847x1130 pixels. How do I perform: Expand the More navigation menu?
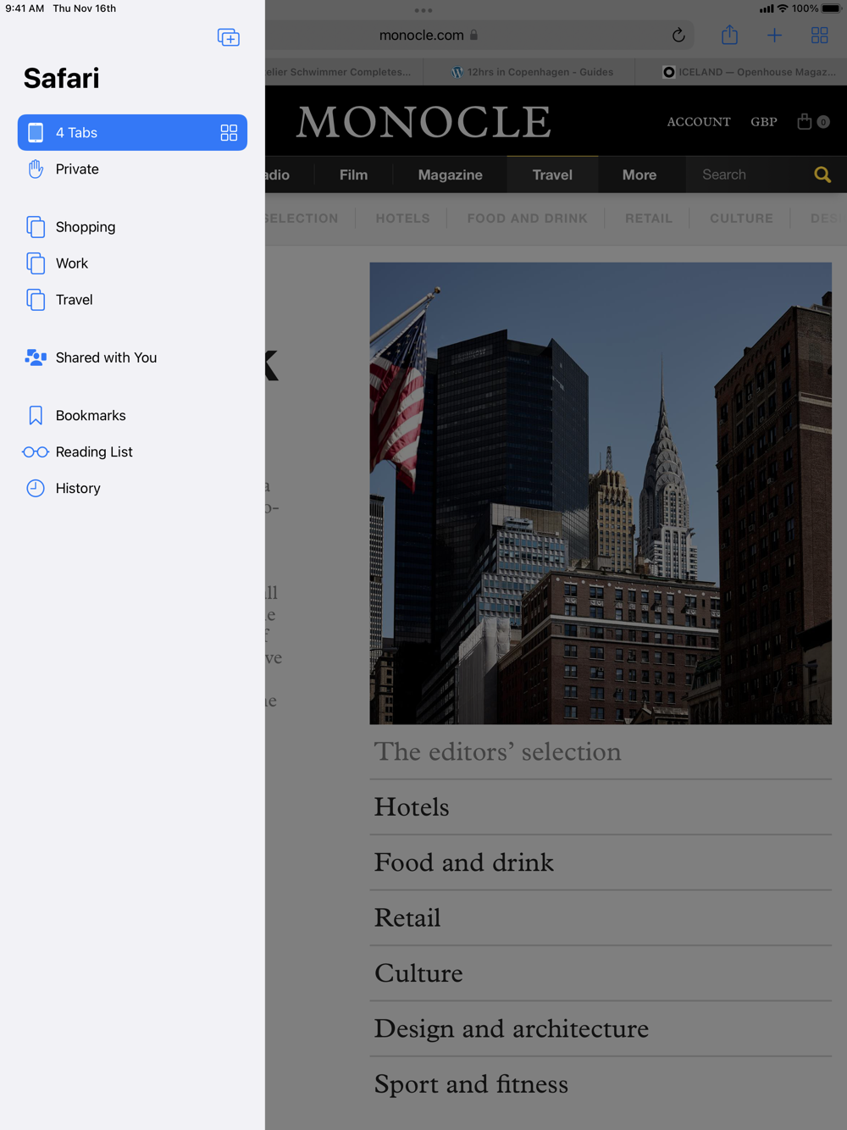[x=639, y=174]
